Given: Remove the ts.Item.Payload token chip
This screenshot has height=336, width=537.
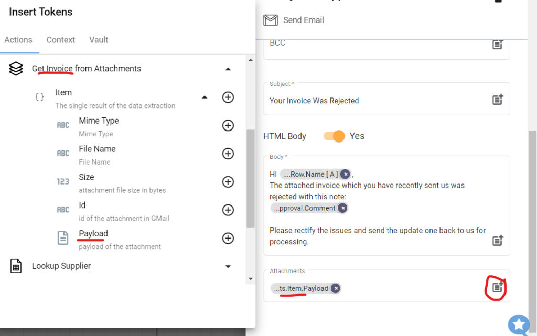Looking at the screenshot, I should pyautogui.click(x=335, y=288).
